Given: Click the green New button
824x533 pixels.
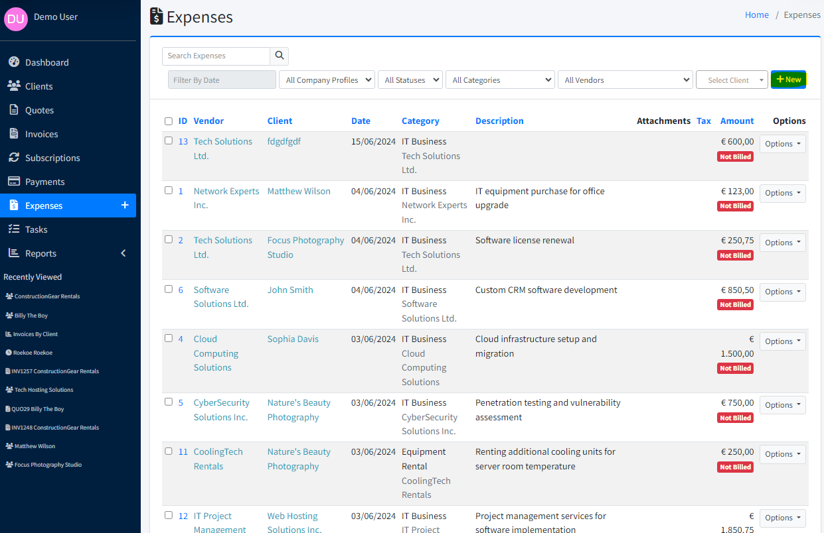Looking at the screenshot, I should pyautogui.click(x=788, y=80).
